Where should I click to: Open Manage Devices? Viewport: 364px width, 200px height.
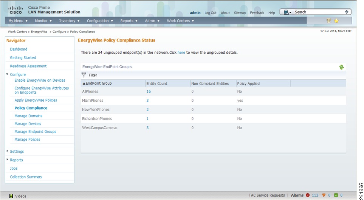click(x=28, y=124)
